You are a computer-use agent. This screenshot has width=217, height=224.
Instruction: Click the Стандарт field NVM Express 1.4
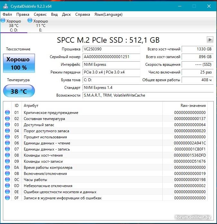coord(148,88)
